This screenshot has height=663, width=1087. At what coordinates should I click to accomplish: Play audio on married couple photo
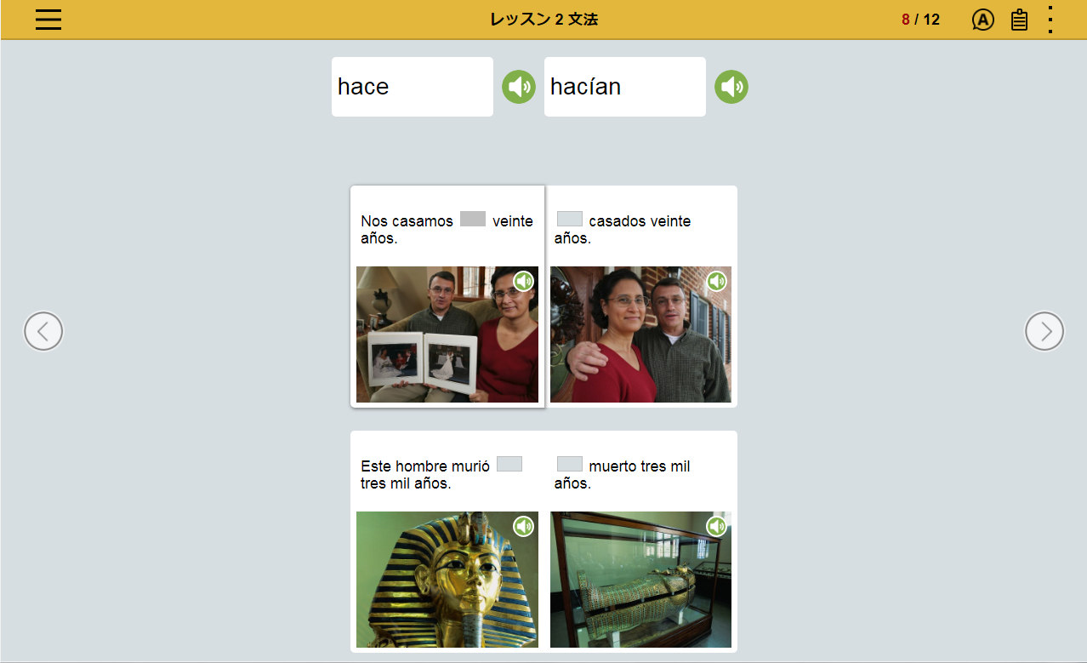coord(716,282)
